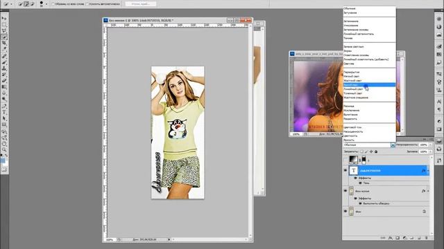This screenshot has width=444, height=249.
Task: Select the Brush tool
Action: pos(4,62)
